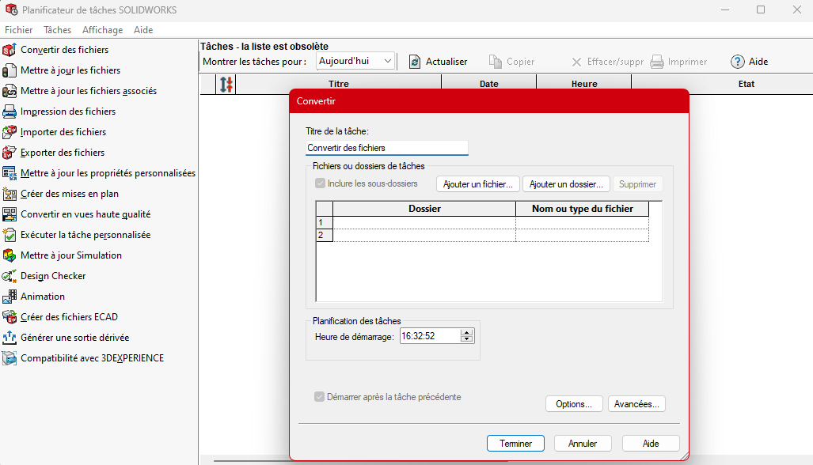The height and width of the screenshot is (465, 813).
Task: Click the Impression des fichiers printer icon
Action: click(x=9, y=112)
